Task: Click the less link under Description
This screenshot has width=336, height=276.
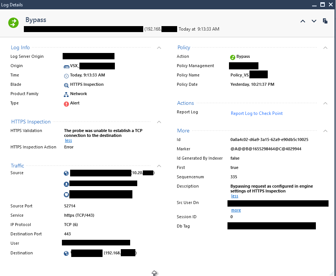Action: coord(234,196)
